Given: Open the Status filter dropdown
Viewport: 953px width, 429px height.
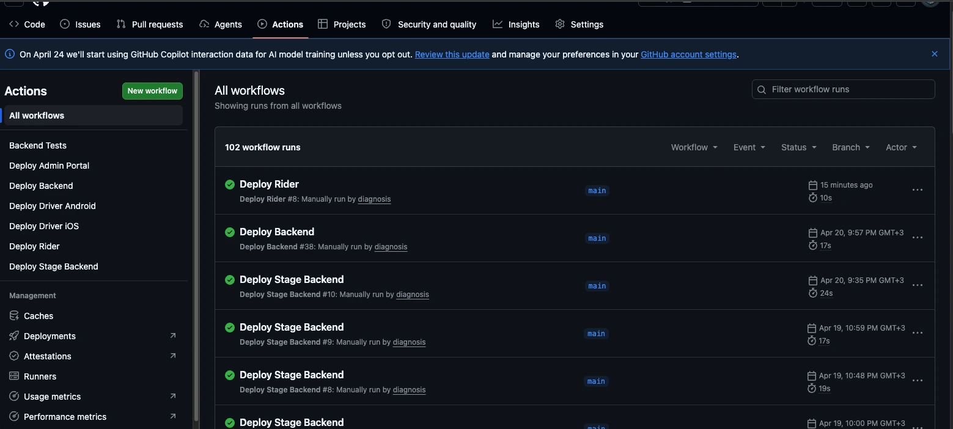Looking at the screenshot, I should [x=798, y=147].
